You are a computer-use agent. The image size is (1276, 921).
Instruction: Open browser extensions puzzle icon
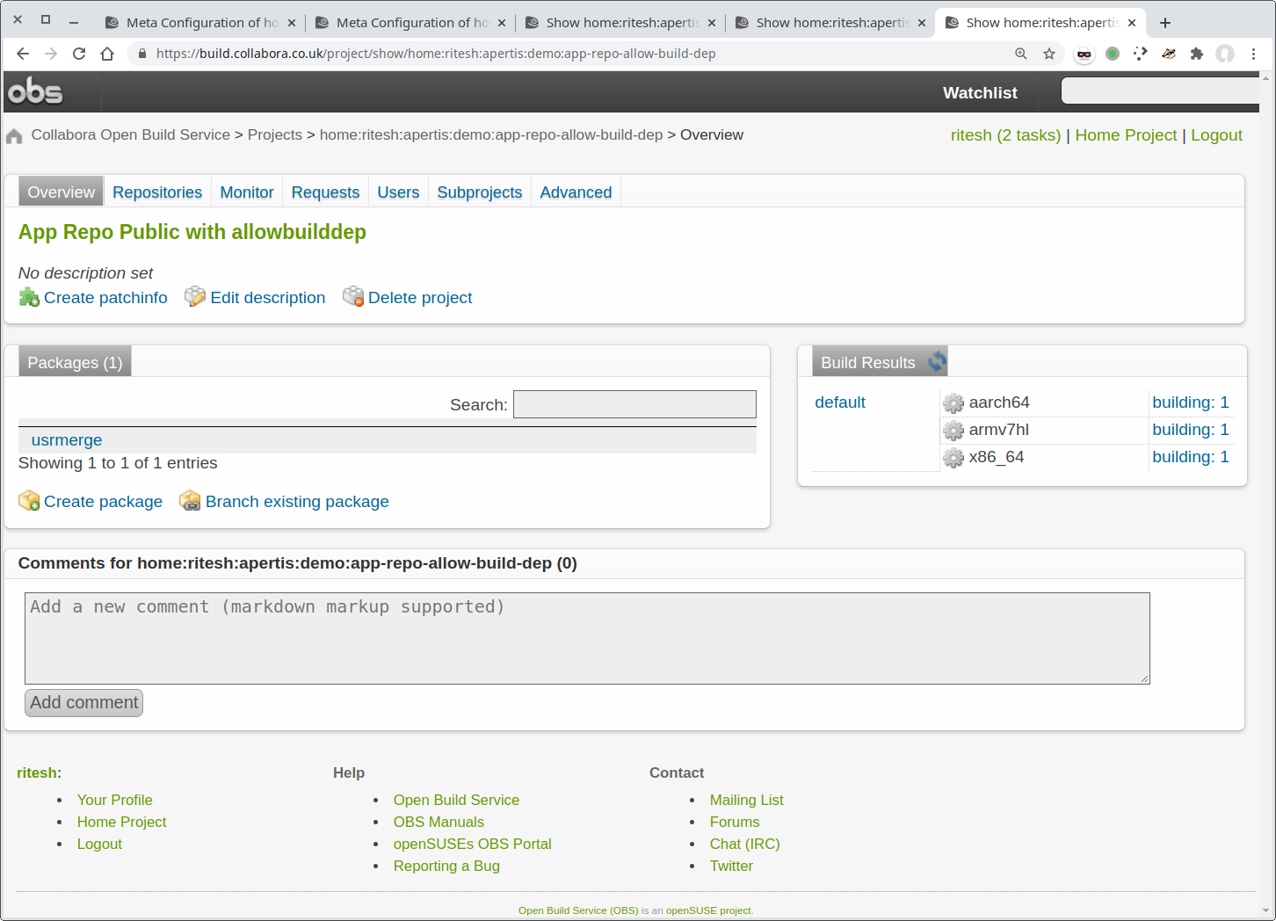(1197, 54)
